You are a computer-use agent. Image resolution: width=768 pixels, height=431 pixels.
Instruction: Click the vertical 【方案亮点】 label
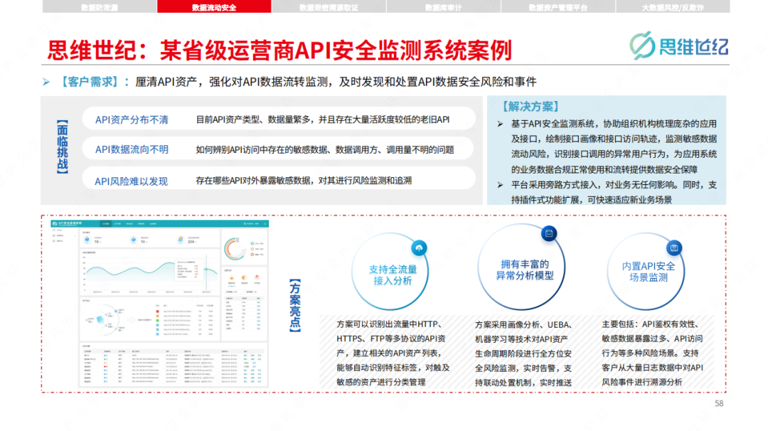click(295, 306)
